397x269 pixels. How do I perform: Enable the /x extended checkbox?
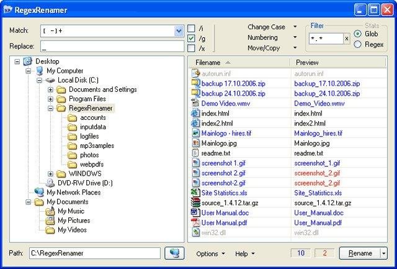pos(191,48)
